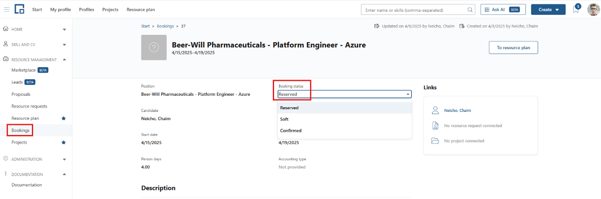Open Proposals in the sidebar
The image size is (601, 199).
(21, 94)
